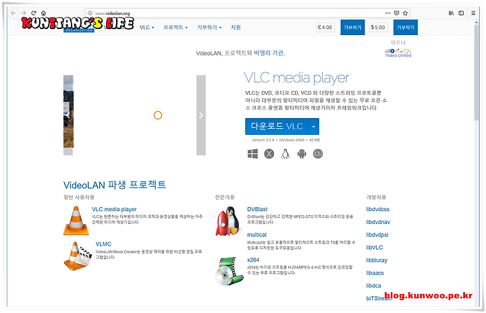The image size is (486, 313).
Task: Select the Android platform icon
Action: tap(302, 154)
